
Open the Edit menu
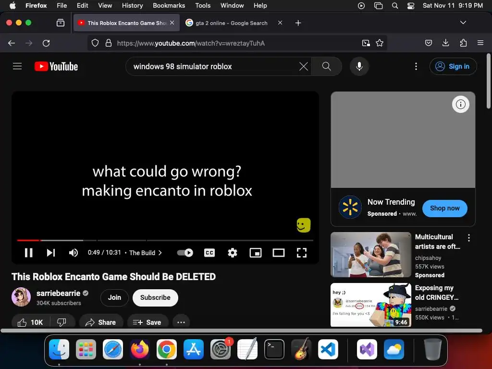pos(82,5)
